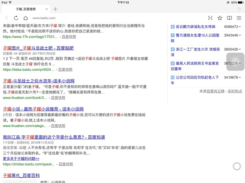Open hot topic 岳云鹏方辟谣私生女传闻
The width and height of the screenshot is (245, 183).
click(195, 27)
